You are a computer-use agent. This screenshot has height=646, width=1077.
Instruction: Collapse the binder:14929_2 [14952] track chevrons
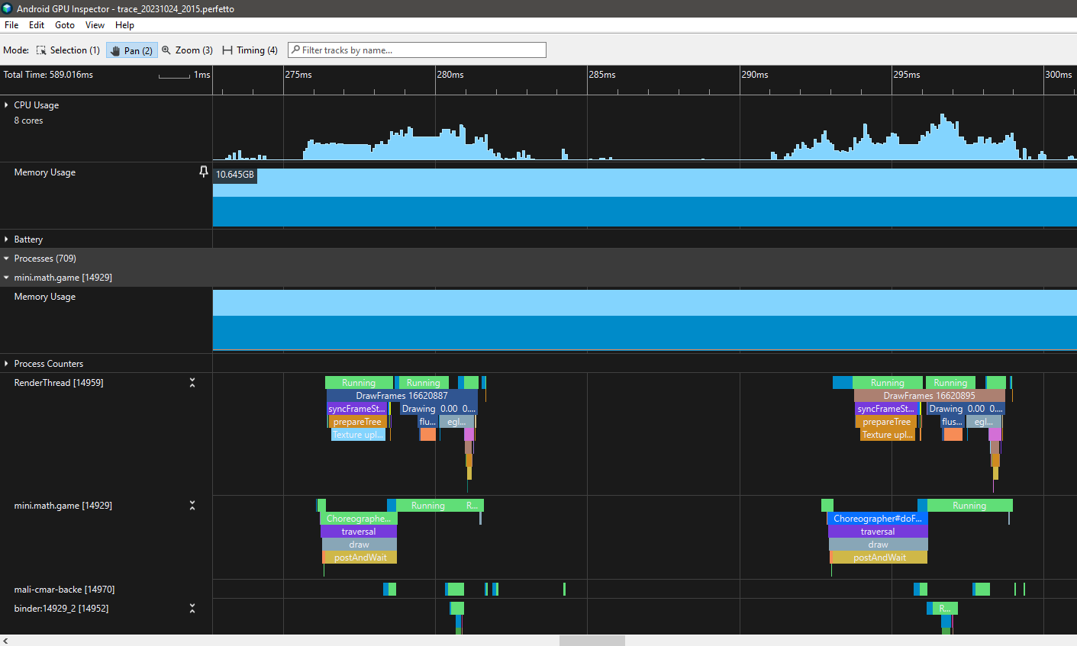point(192,609)
